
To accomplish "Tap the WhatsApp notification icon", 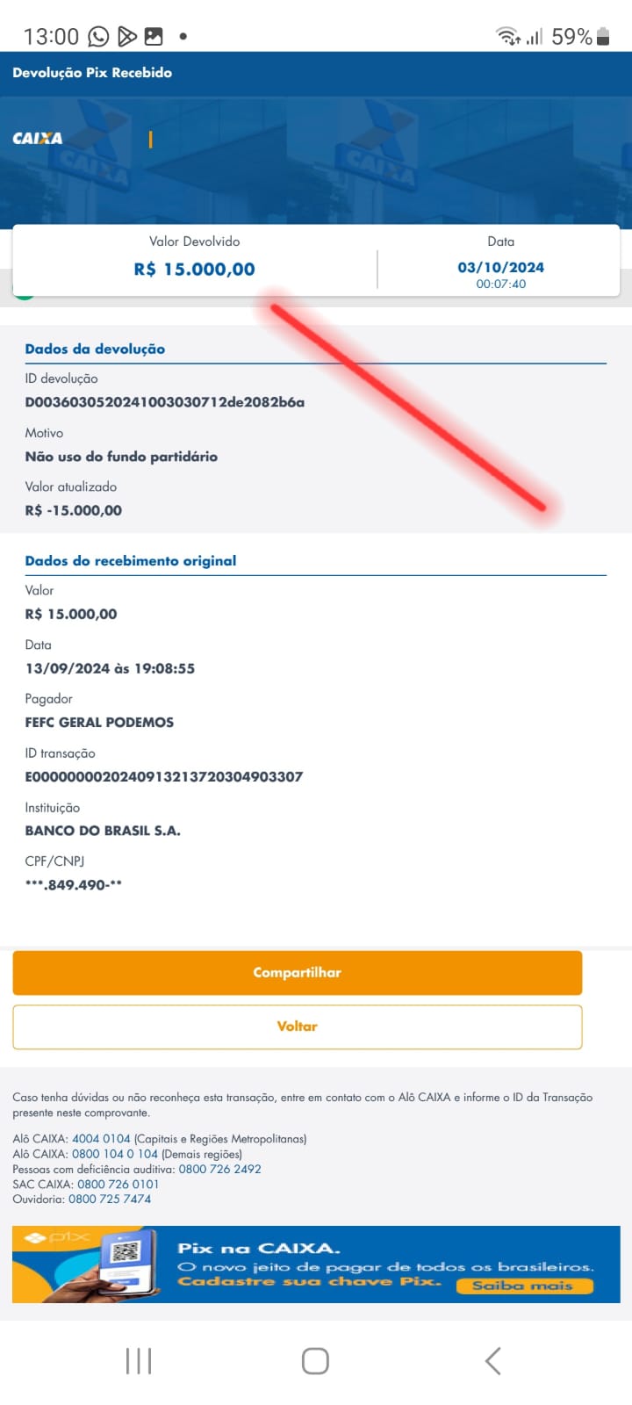I will coord(98,36).
